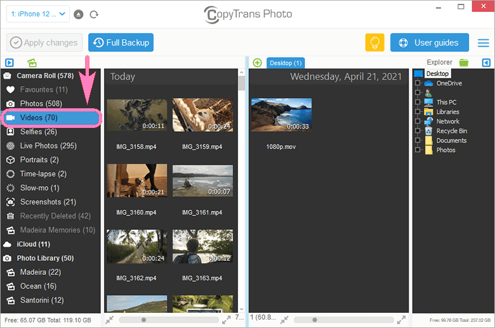The height and width of the screenshot is (328, 495).
Task: Start a Full Backup
Action: pos(121,42)
